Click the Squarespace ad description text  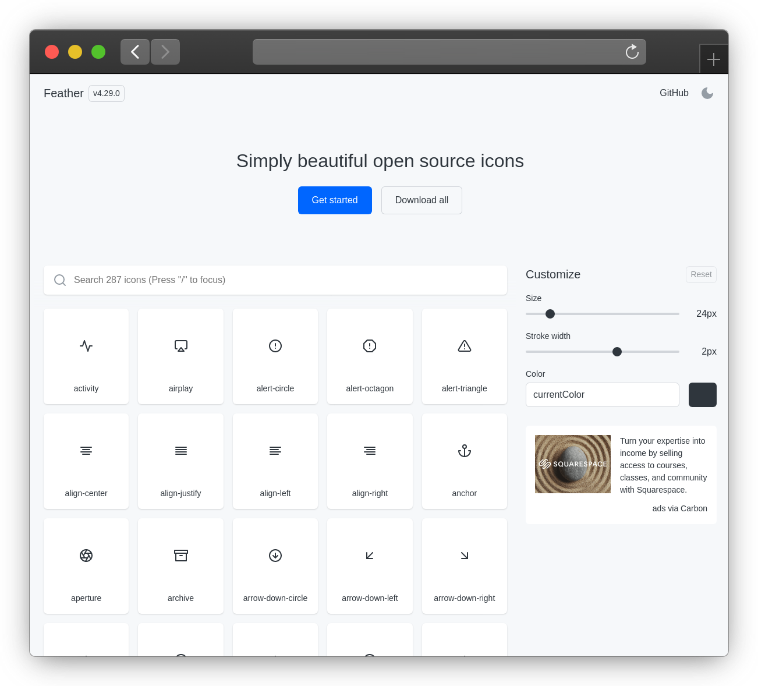[x=664, y=465]
